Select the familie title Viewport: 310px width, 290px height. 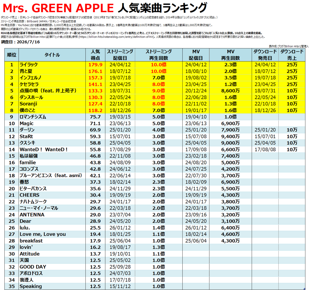(x=28, y=162)
